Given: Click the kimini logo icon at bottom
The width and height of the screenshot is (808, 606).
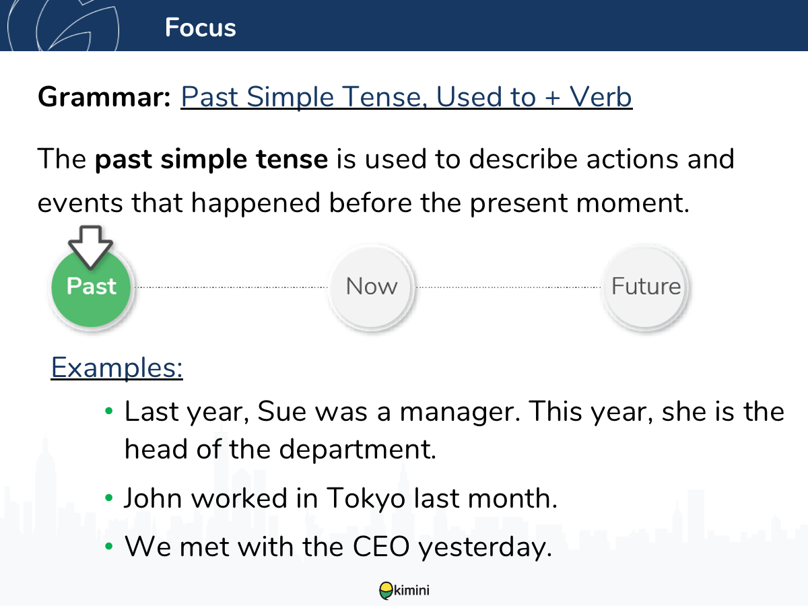Looking at the screenshot, I should coord(386,591).
